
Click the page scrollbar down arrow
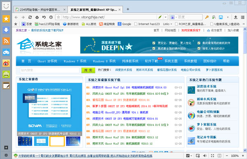245,150
